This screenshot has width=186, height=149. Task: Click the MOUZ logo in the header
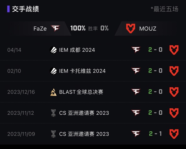tap(130, 28)
